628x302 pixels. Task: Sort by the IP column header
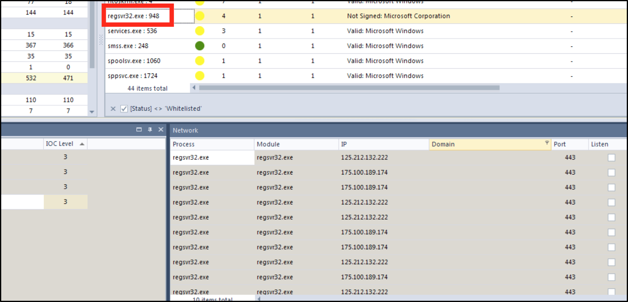[383, 144]
